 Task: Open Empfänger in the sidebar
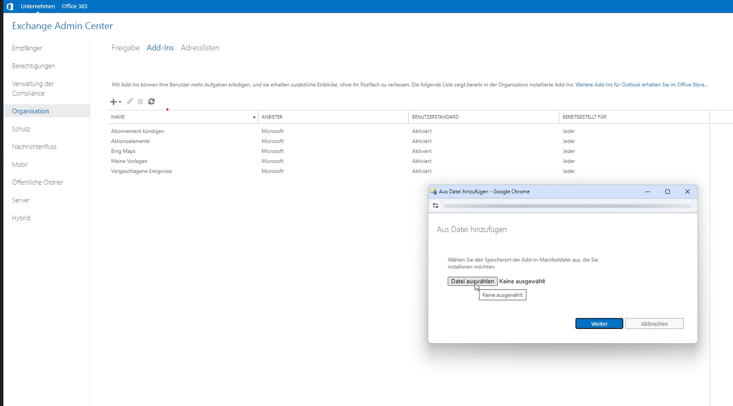pyautogui.click(x=27, y=48)
